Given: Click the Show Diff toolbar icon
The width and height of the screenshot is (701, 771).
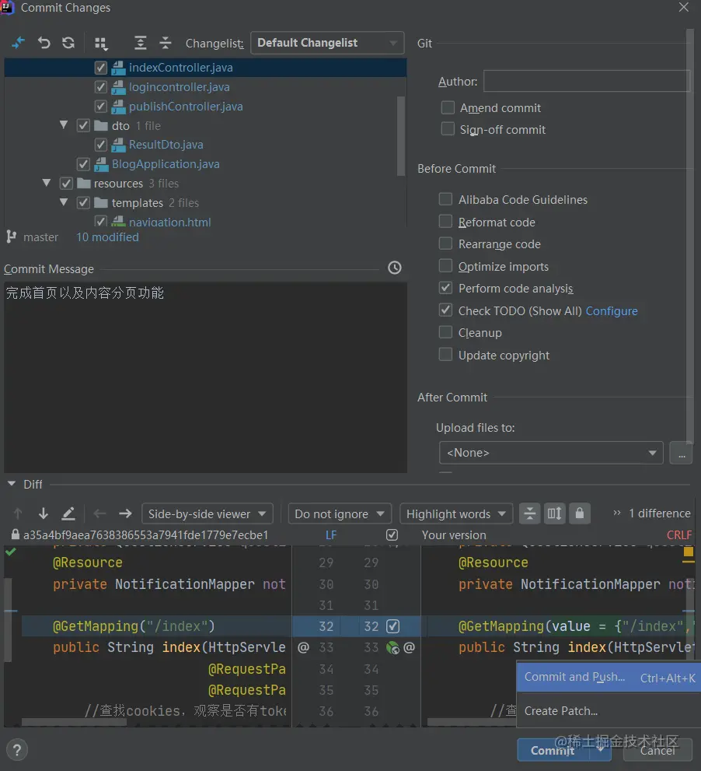Looking at the screenshot, I should click(18, 44).
